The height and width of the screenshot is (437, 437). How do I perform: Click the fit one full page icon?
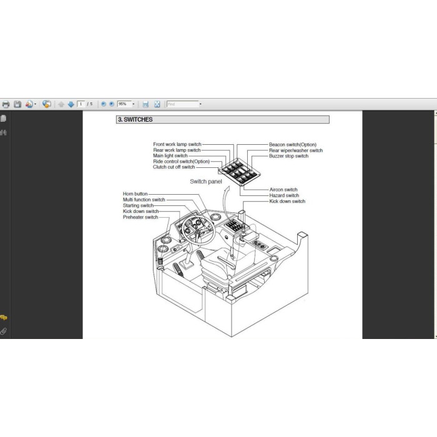tap(157, 104)
